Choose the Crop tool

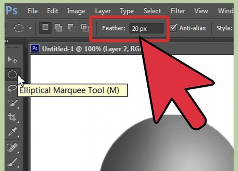[12, 117]
